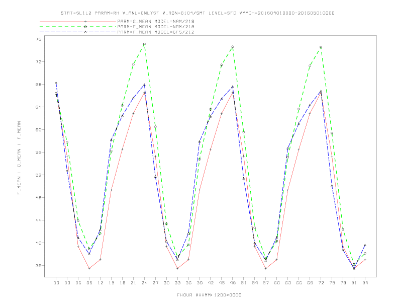Click forecast hour label 72 on x-axis
The height and width of the screenshot is (308, 398).
(x=321, y=283)
